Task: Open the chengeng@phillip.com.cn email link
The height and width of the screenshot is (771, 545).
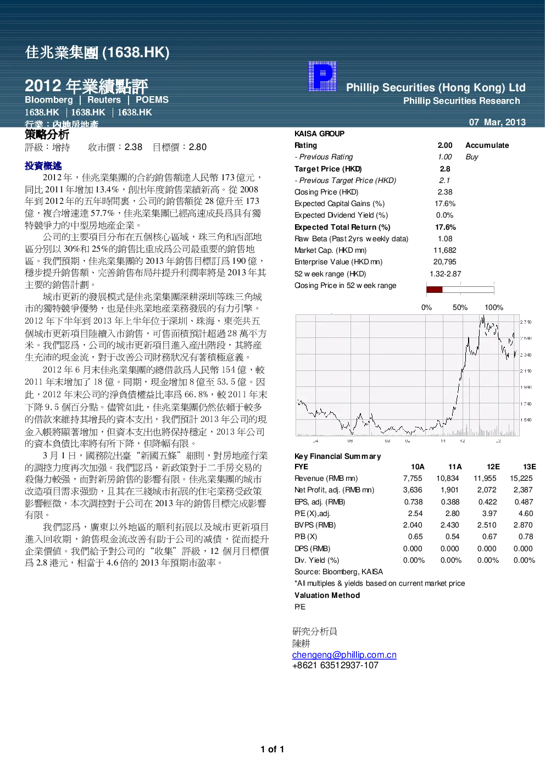Action: click(344, 655)
